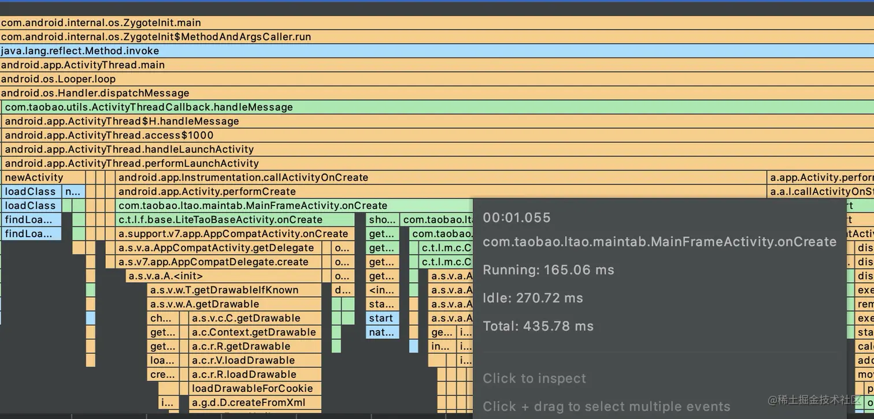Click the 'Click + drag to select' hint
This screenshot has width=874, height=419.
click(x=606, y=406)
